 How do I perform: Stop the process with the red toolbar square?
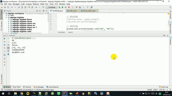point(69,7)
